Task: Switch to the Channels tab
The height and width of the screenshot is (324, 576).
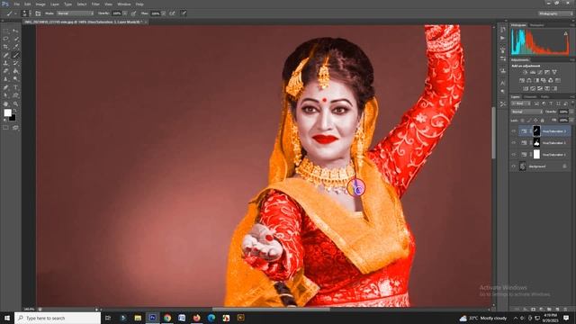Action: pyautogui.click(x=530, y=97)
